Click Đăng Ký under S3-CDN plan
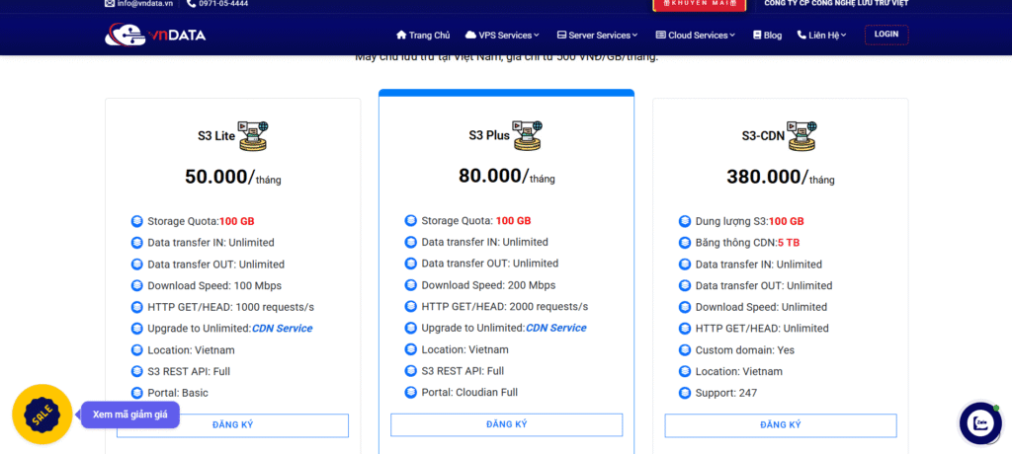Image resolution: width=1012 pixels, height=454 pixels. [x=780, y=425]
